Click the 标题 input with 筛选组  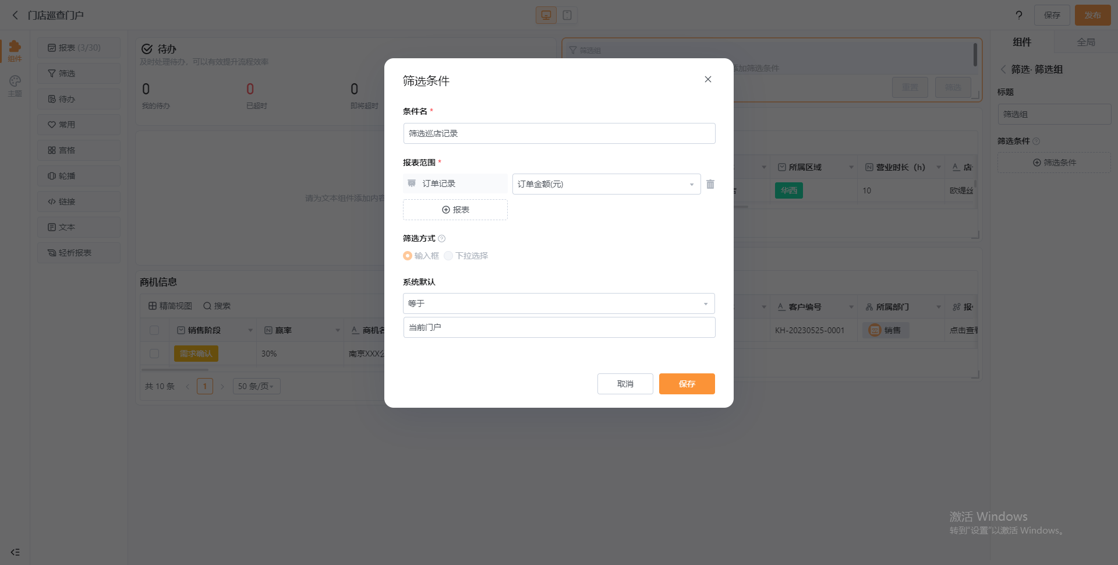[1055, 114]
